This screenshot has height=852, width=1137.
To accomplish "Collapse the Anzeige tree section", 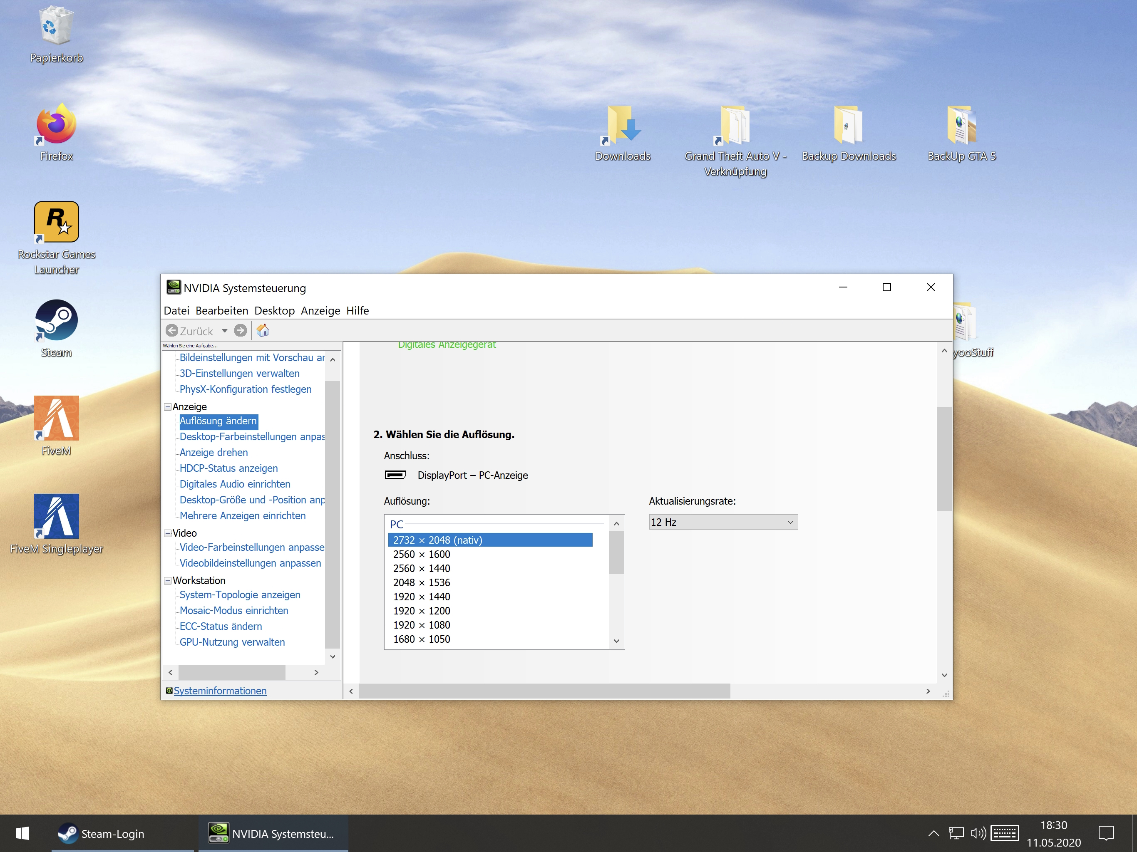I will pyautogui.click(x=168, y=406).
